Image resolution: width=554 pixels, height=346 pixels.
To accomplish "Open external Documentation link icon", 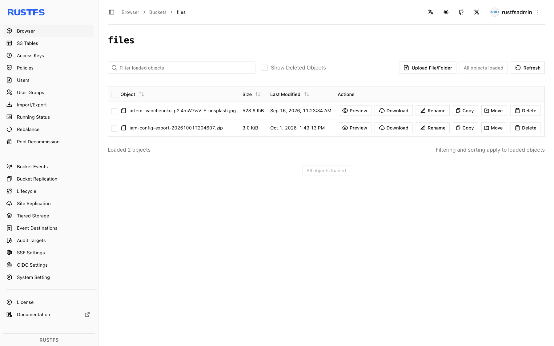I will pyautogui.click(x=87, y=314).
